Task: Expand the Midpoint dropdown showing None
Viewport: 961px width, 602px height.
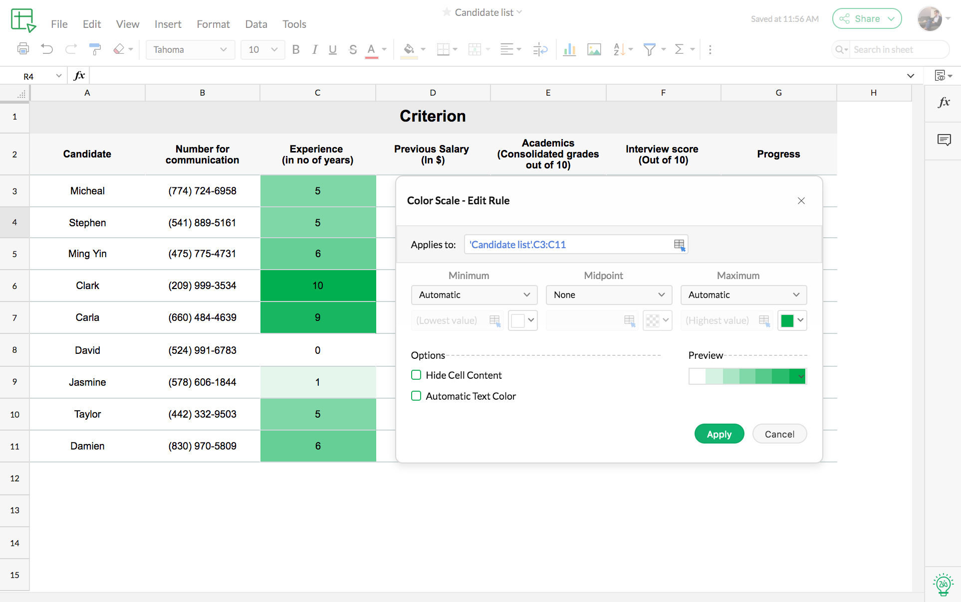Action: [x=608, y=295]
